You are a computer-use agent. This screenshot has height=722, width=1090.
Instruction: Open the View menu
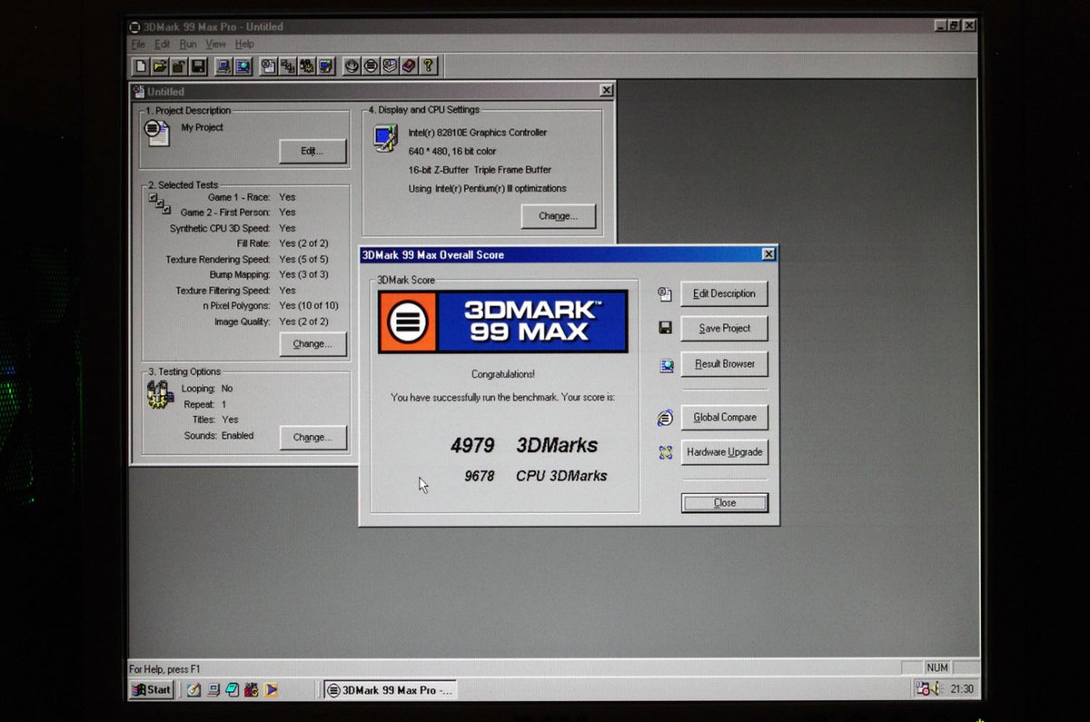coord(216,44)
